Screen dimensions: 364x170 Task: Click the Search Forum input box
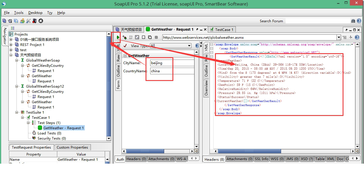point(317,21)
